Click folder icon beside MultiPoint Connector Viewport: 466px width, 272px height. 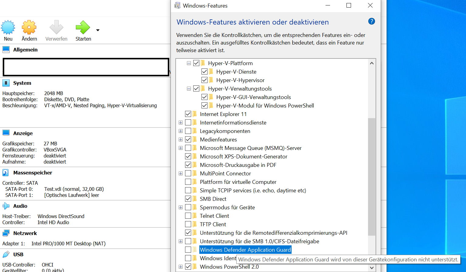194,173
